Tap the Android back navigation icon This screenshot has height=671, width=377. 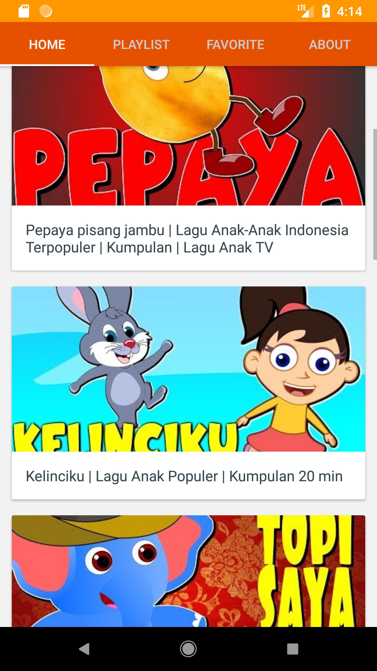point(84,649)
